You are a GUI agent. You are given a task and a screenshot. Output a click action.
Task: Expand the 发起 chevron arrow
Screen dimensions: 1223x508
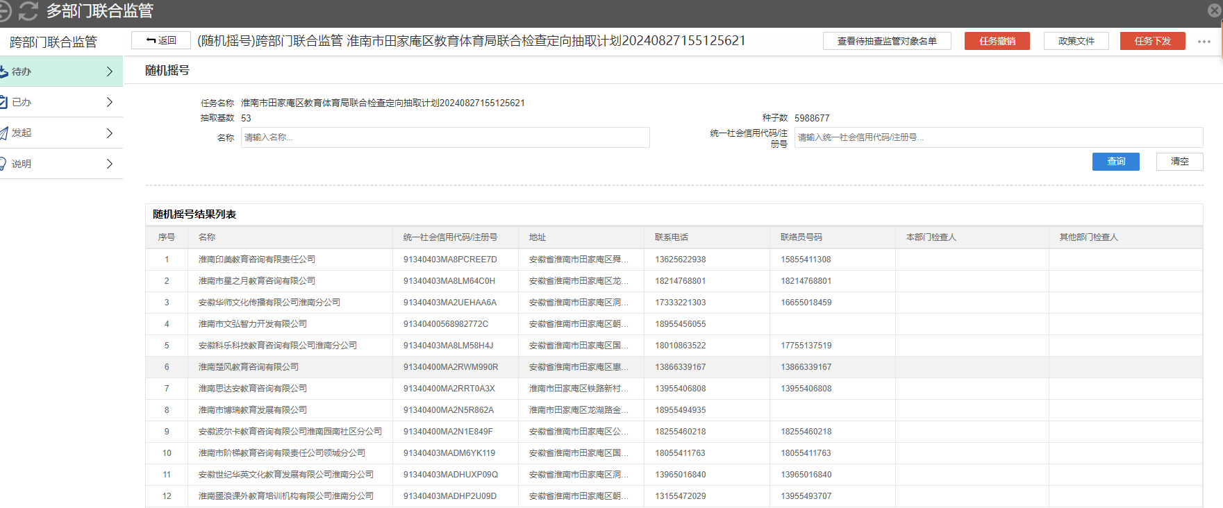click(x=110, y=133)
